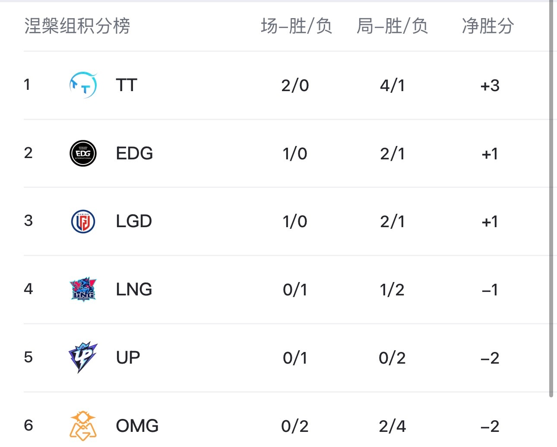The width and height of the screenshot is (557, 447).
Task: Open the orange OMG team logo
Action: (83, 426)
